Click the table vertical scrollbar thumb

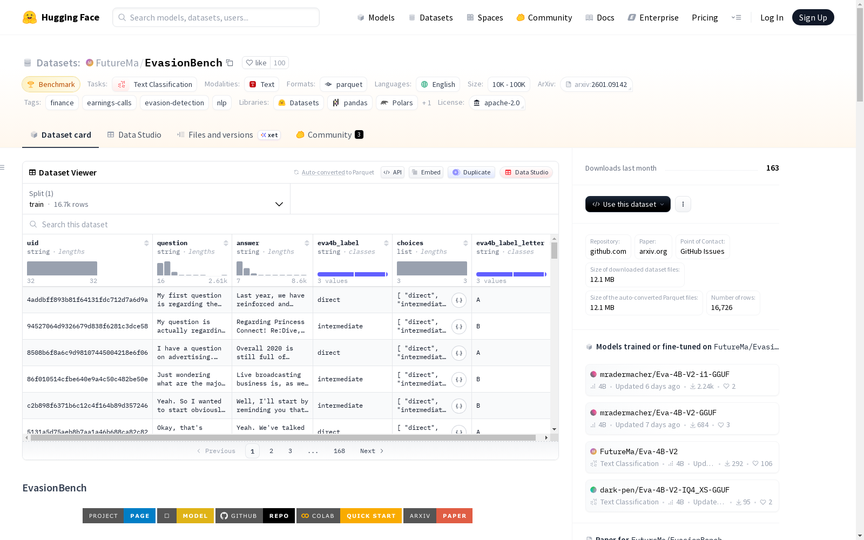(554, 251)
